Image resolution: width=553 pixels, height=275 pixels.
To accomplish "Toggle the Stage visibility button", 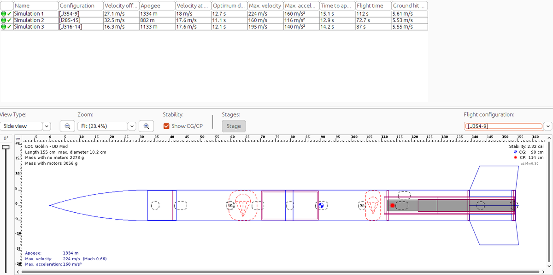I will pyautogui.click(x=233, y=126).
